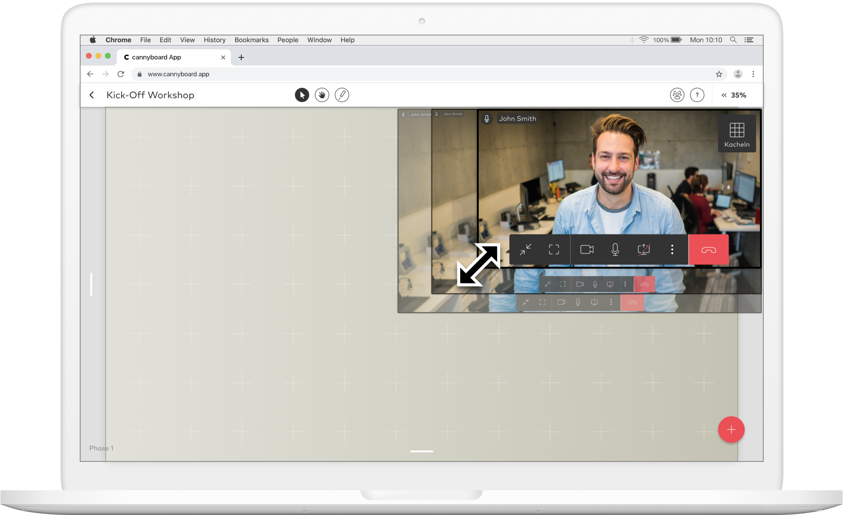Open the Bookmarks menu
This screenshot has height=515, width=843.
[x=252, y=40]
